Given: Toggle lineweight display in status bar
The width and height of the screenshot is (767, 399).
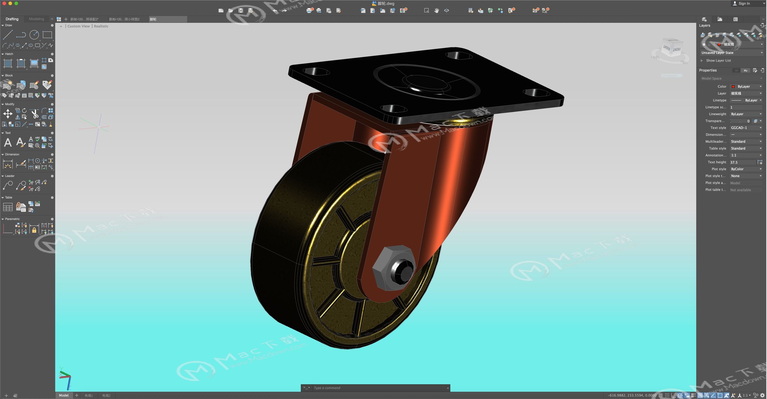Looking at the screenshot, I should 693,395.
